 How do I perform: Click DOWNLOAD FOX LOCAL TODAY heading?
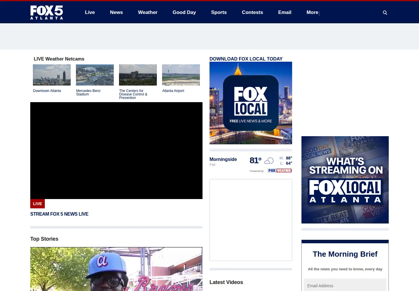246,59
